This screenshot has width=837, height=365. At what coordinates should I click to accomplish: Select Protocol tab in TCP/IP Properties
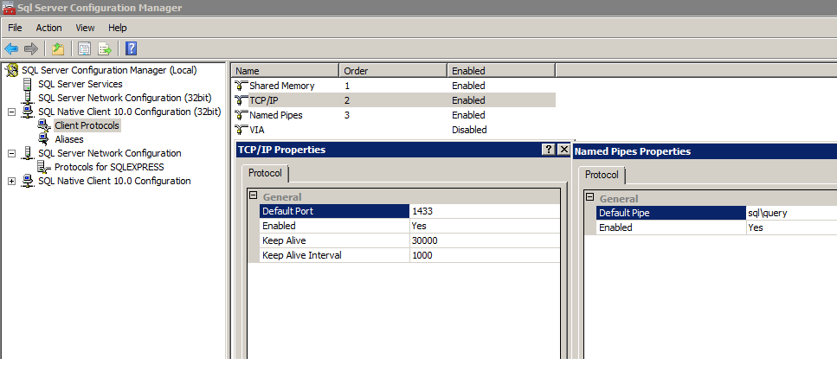pyautogui.click(x=266, y=174)
